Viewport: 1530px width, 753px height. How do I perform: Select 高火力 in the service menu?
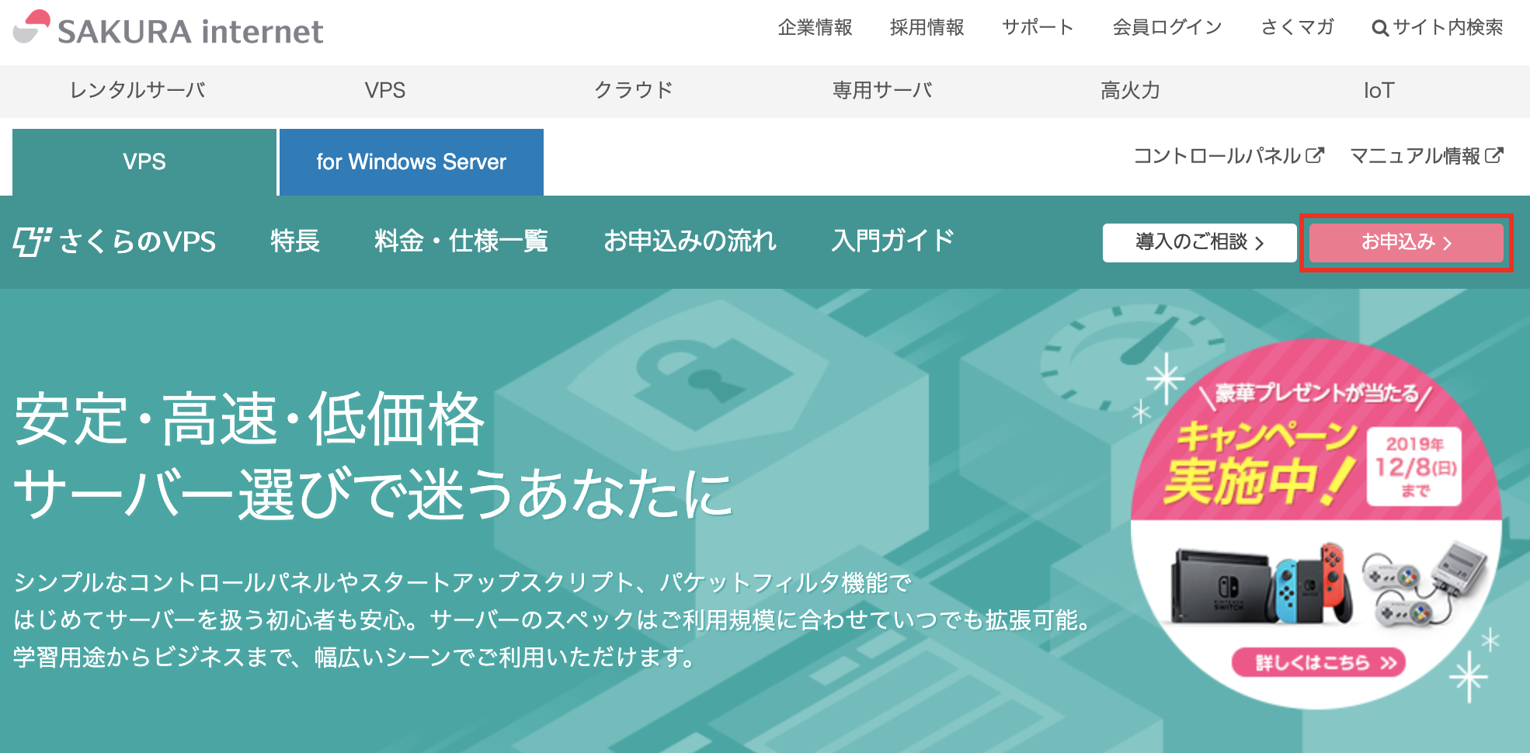pyautogui.click(x=1131, y=90)
